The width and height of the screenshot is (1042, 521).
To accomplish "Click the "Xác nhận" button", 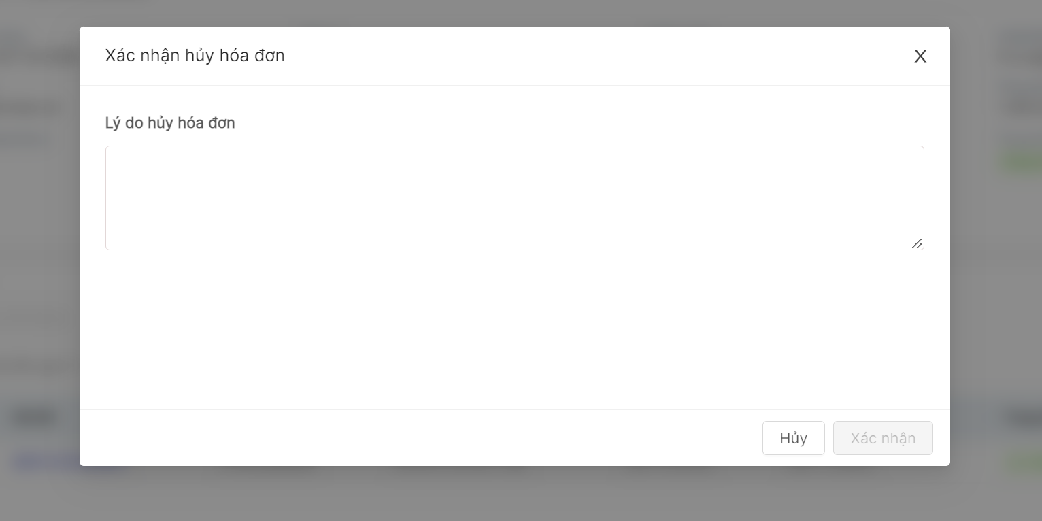I will [x=883, y=438].
